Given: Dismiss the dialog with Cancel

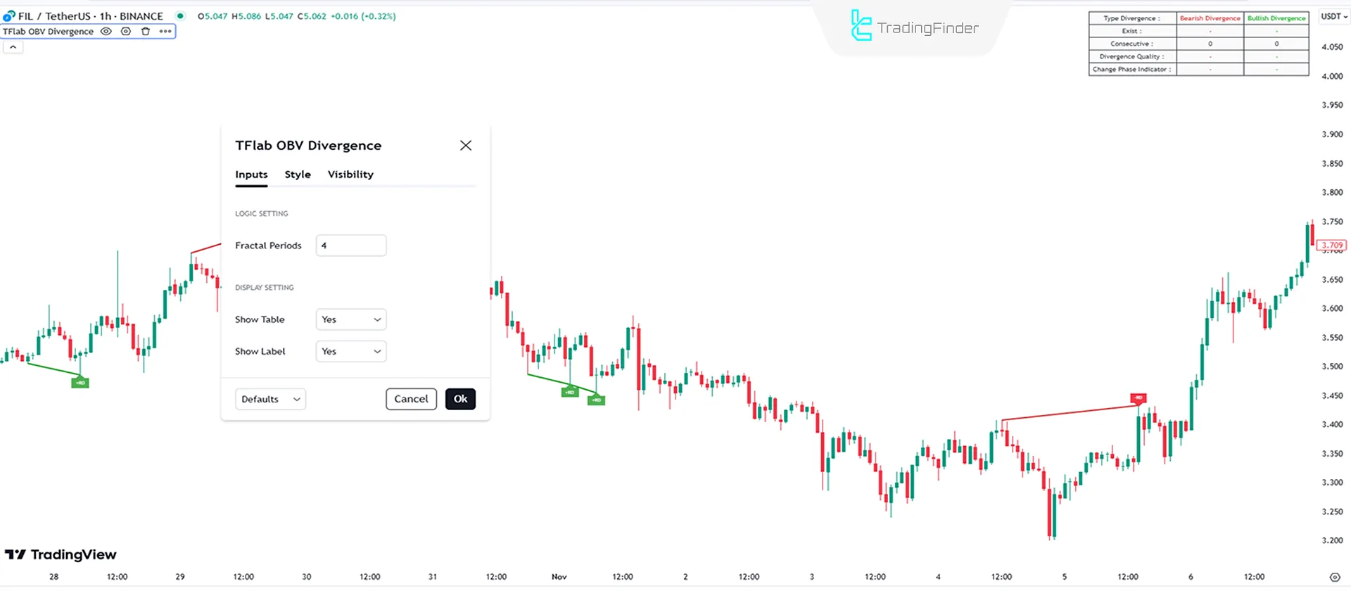Looking at the screenshot, I should (411, 399).
